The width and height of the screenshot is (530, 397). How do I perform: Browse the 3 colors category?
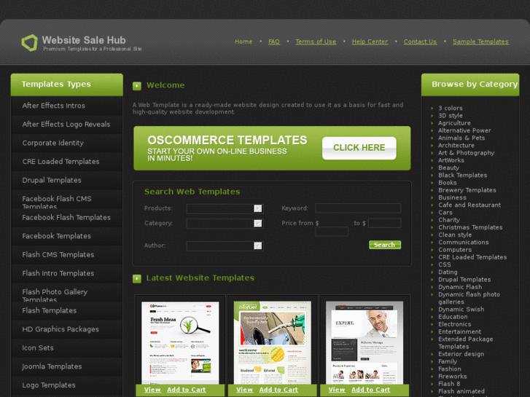[451, 108]
